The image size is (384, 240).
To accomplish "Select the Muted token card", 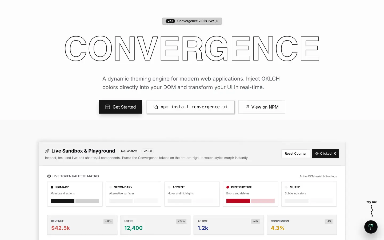I will 309,194.
